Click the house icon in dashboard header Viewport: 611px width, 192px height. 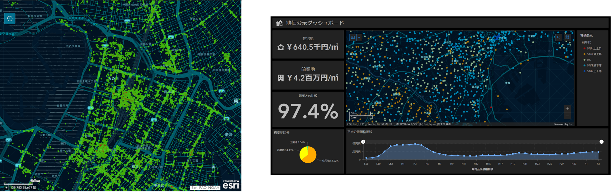[x=279, y=23]
